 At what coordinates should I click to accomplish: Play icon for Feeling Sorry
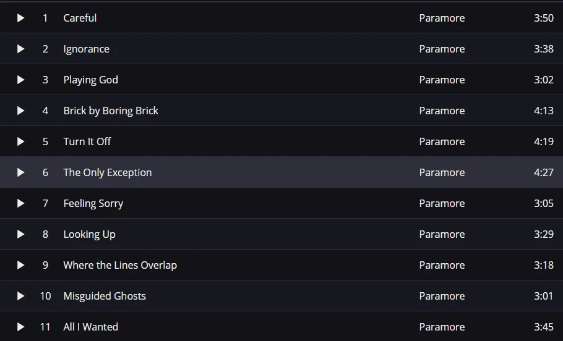[21, 203]
